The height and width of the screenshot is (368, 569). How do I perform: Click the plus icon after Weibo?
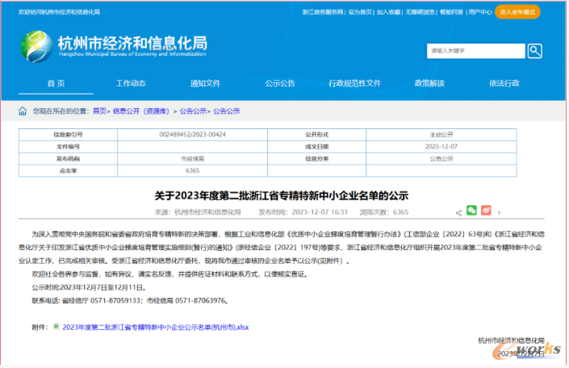click(x=500, y=211)
